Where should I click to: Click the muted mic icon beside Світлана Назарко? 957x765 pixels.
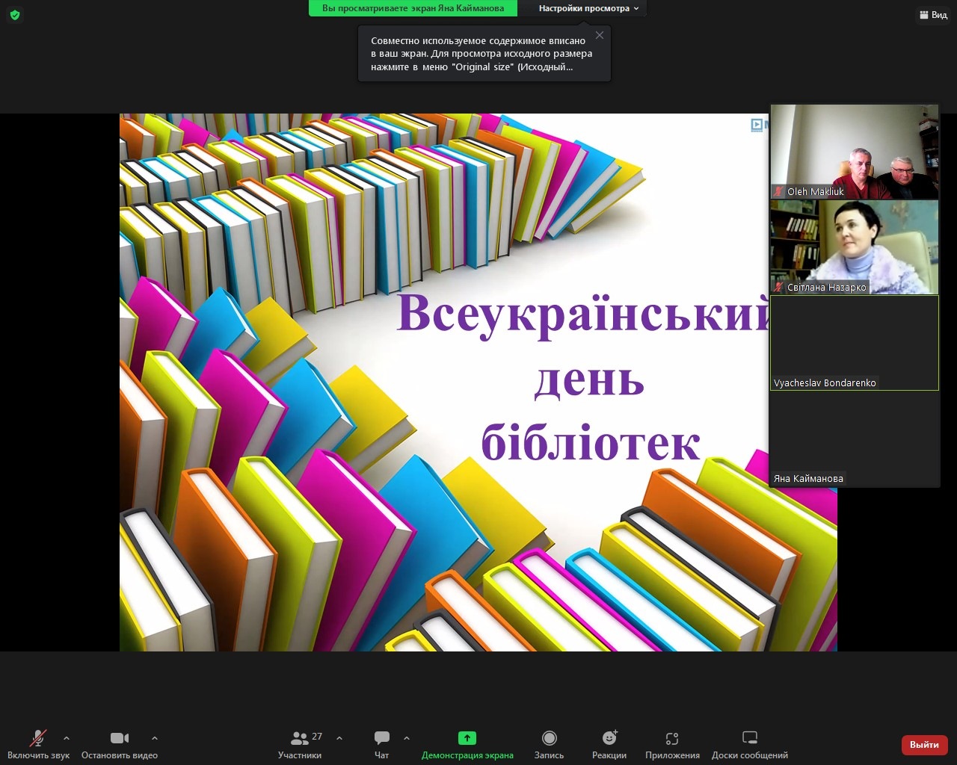click(x=779, y=288)
